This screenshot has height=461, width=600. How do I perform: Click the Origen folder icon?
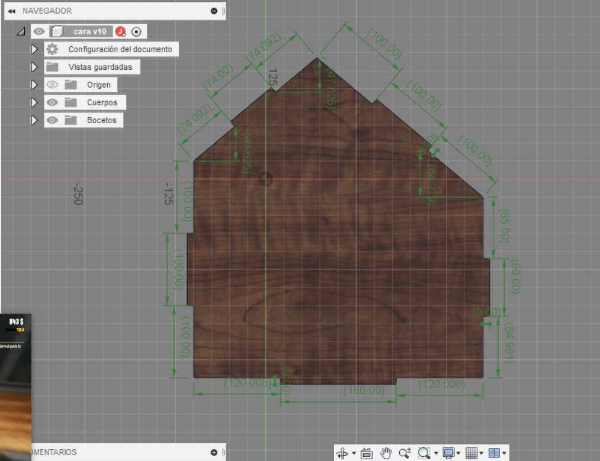(71, 85)
